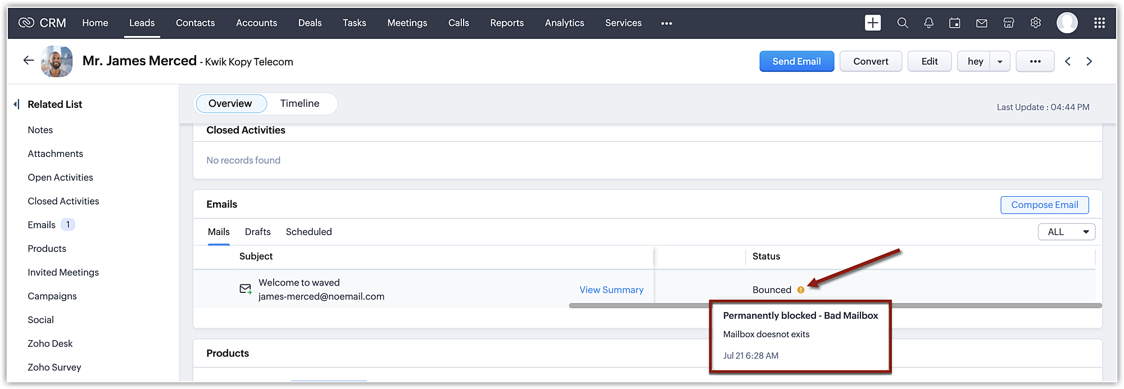Open the search magnifier icon
The width and height of the screenshot is (1124, 389).
click(903, 23)
